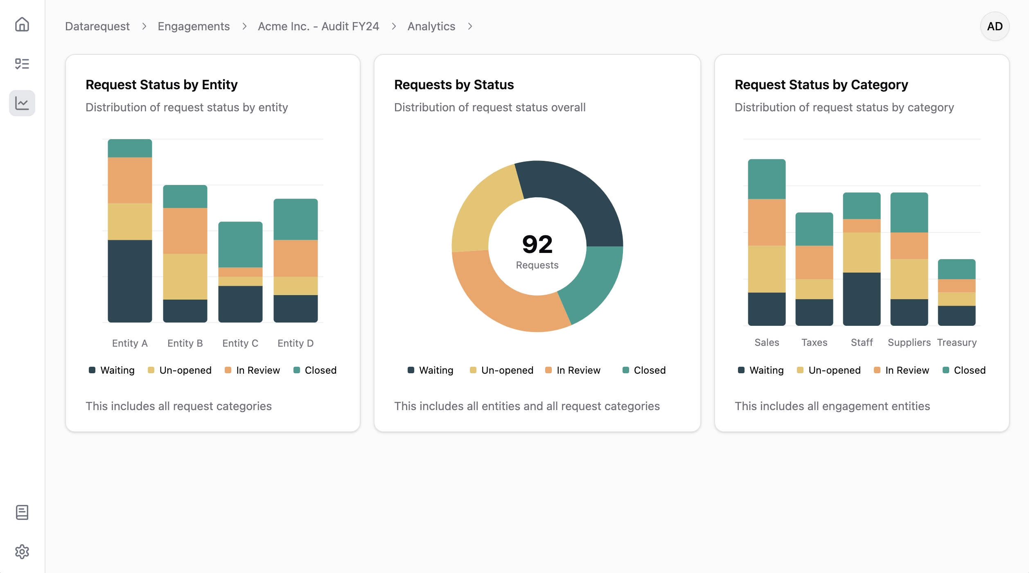The height and width of the screenshot is (573, 1029).
Task: Open Acme Inc. - Audit FY24 breadcrumb
Action: pos(318,26)
